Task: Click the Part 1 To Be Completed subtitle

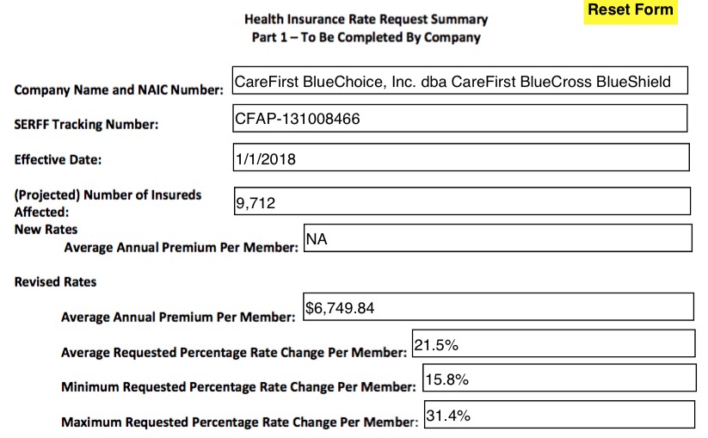Action: tap(366, 38)
